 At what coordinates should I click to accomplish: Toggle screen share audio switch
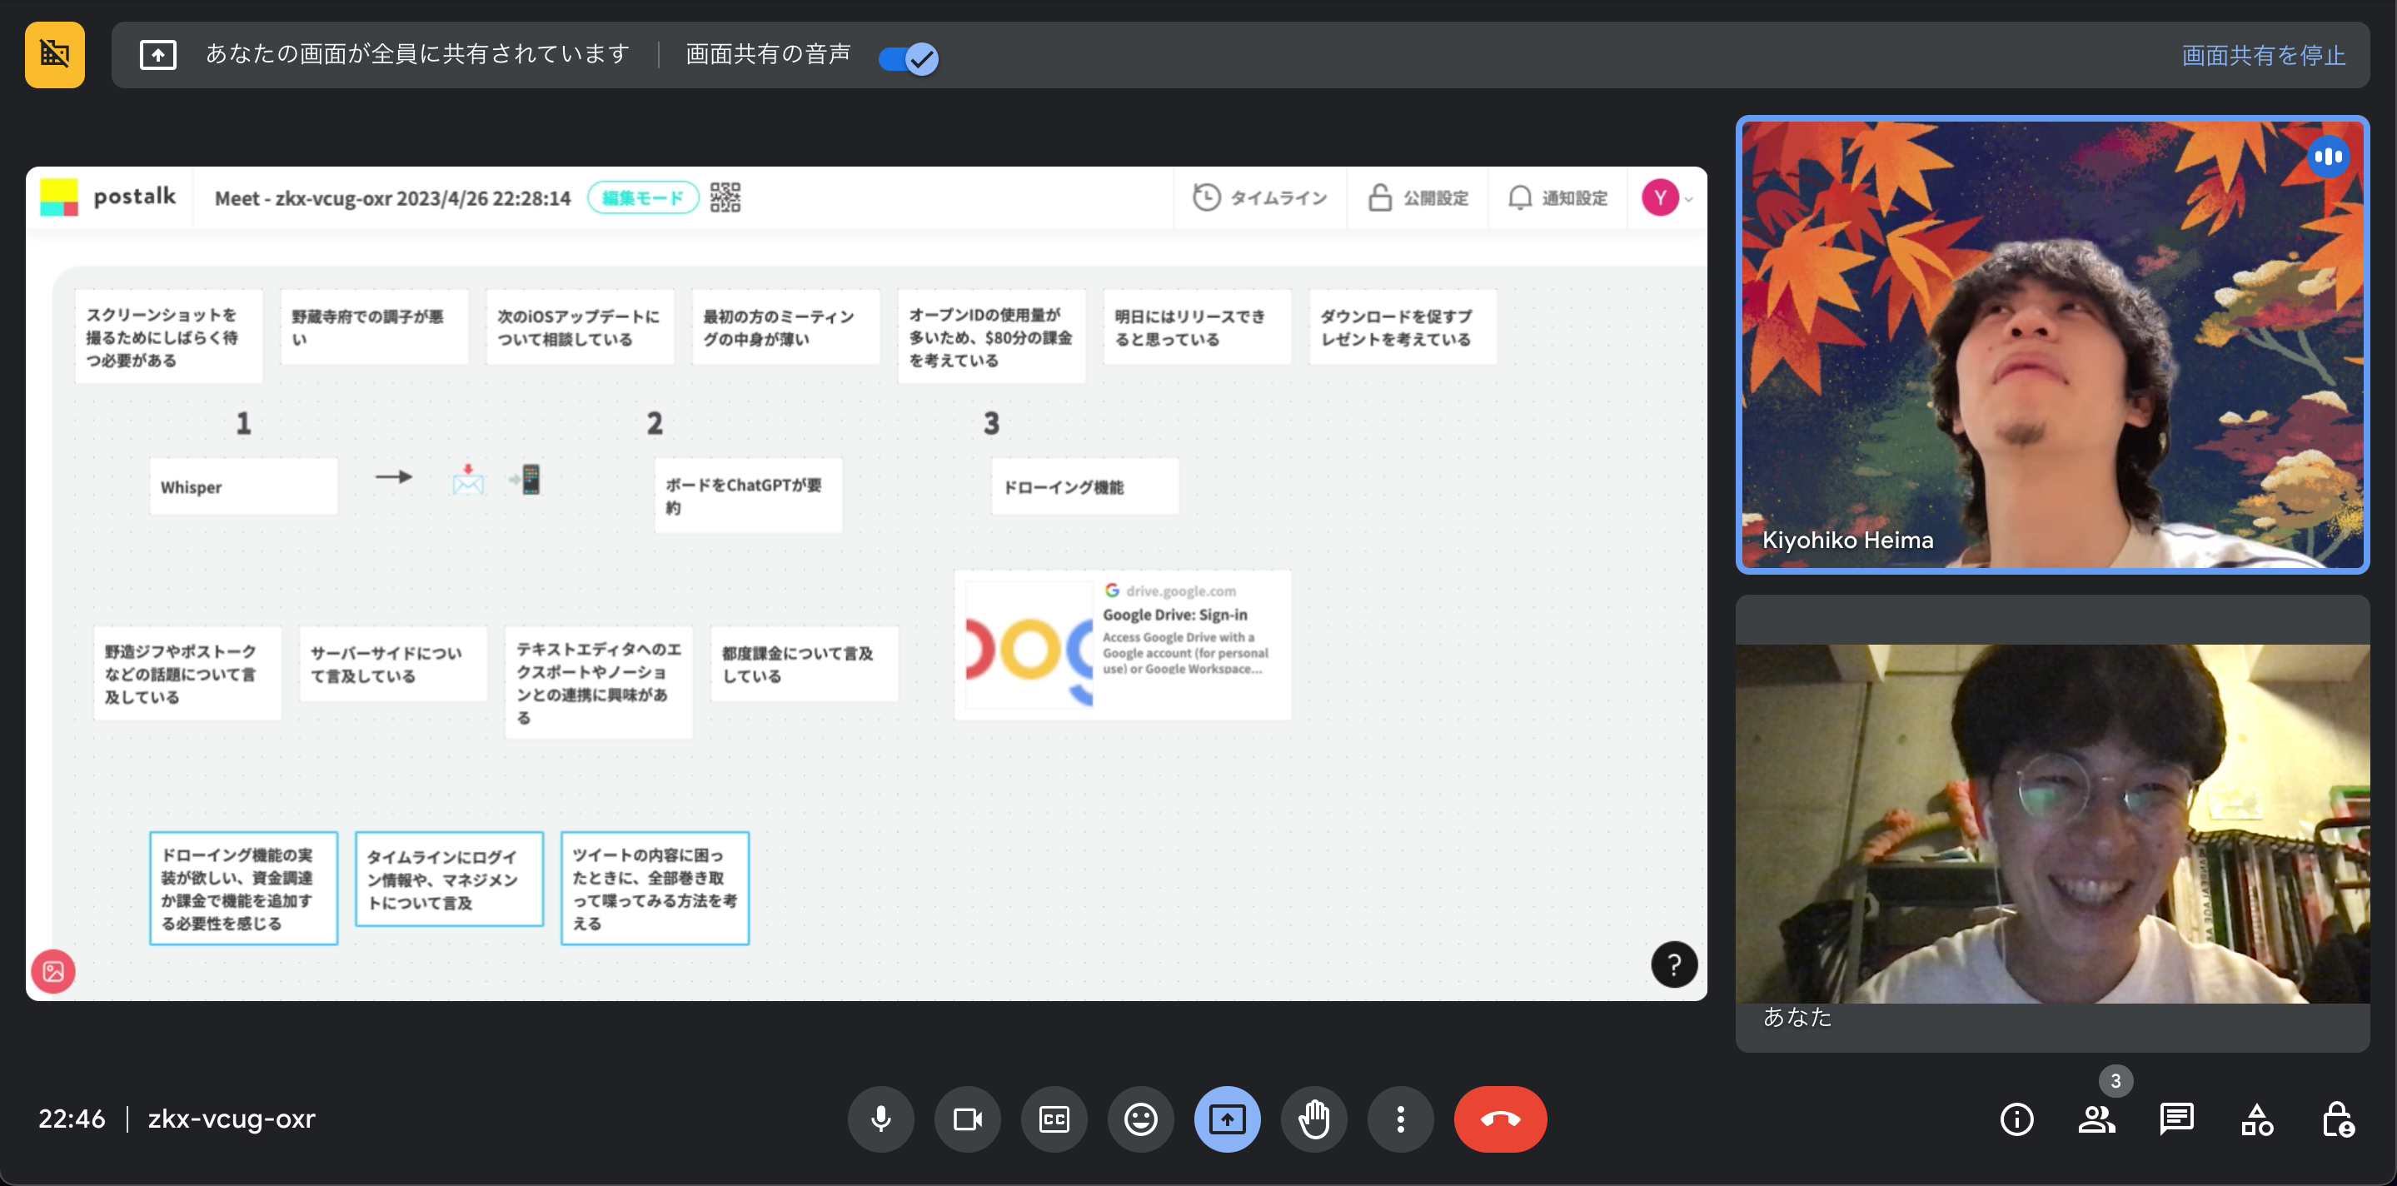[909, 57]
